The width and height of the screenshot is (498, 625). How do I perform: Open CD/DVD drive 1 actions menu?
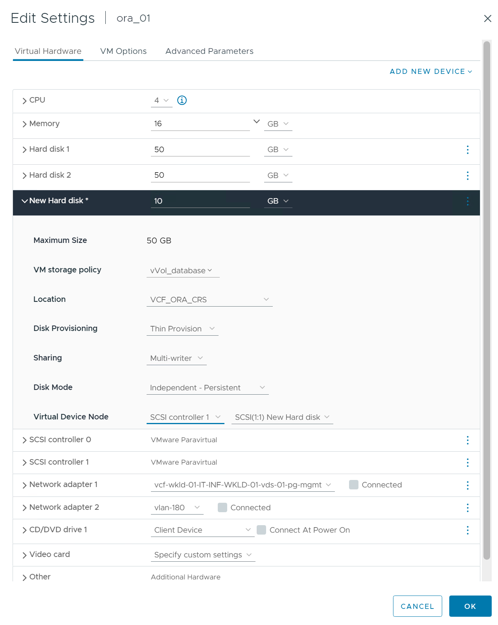click(467, 530)
